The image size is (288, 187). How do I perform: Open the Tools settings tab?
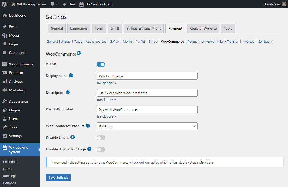[228, 28]
